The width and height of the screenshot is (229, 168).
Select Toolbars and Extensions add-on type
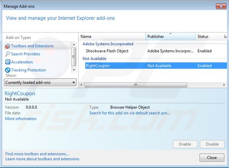click(37, 46)
